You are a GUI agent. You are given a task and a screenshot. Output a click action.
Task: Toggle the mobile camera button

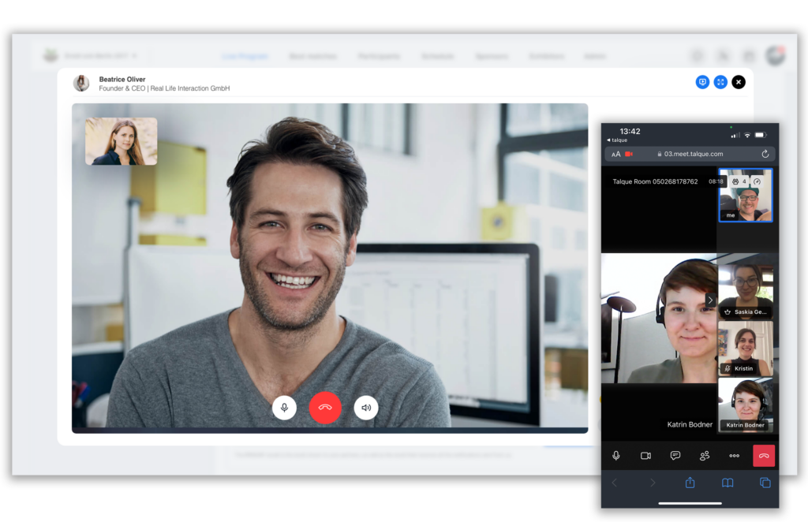(645, 456)
